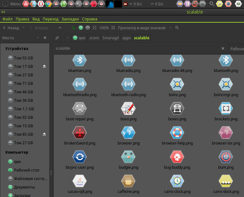Click the path bar left scroll arrow

(67, 38)
